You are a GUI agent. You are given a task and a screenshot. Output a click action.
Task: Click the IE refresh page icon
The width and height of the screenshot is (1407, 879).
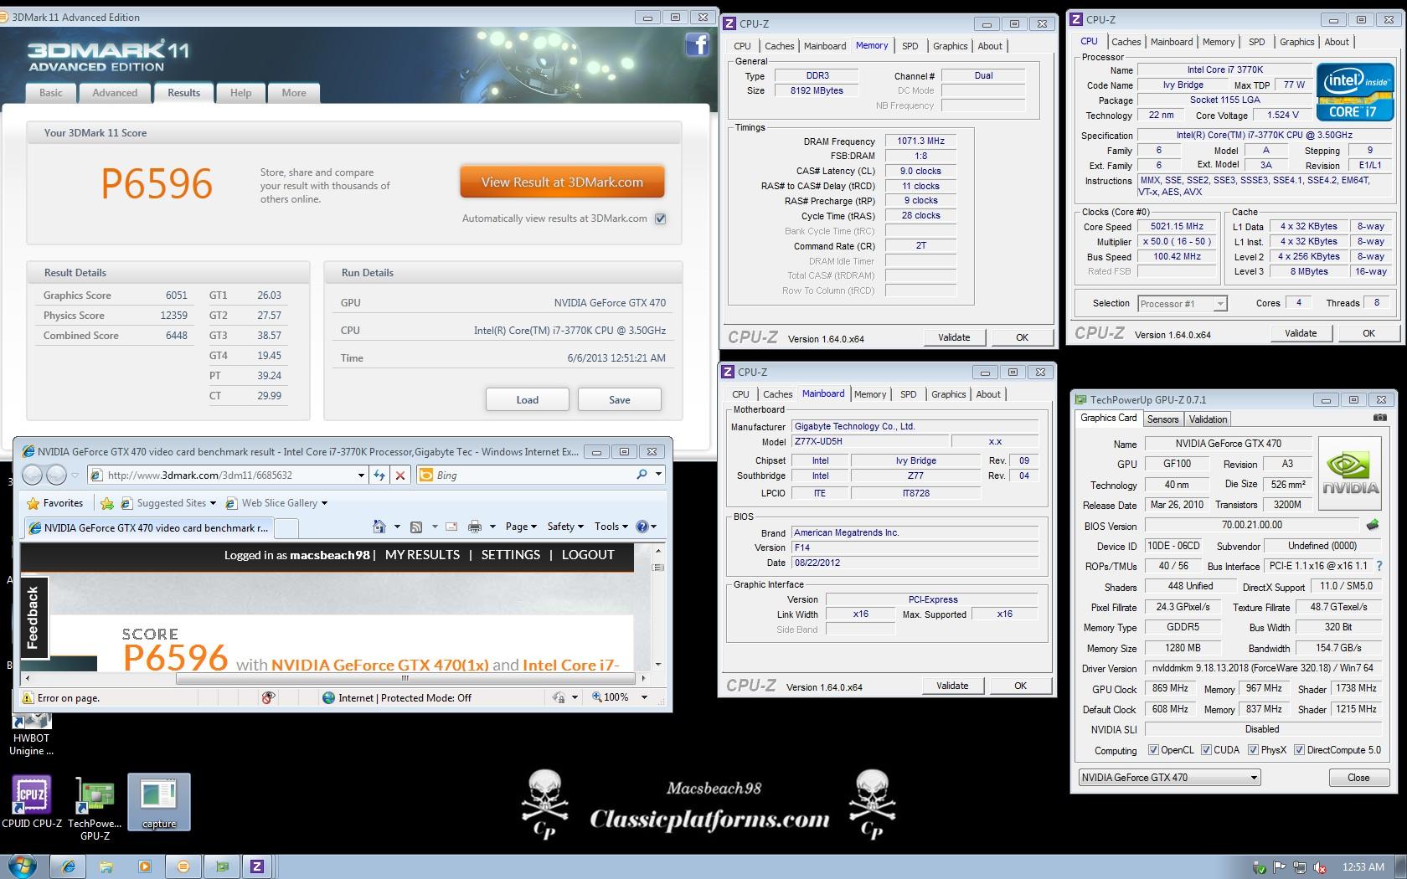379,475
